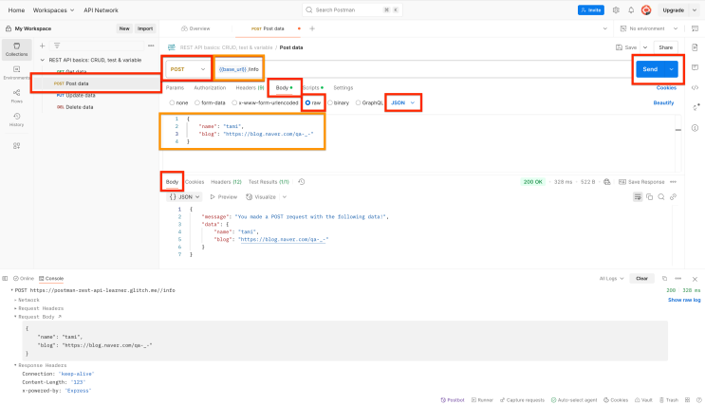Click the response history clock icon

tap(301, 181)
